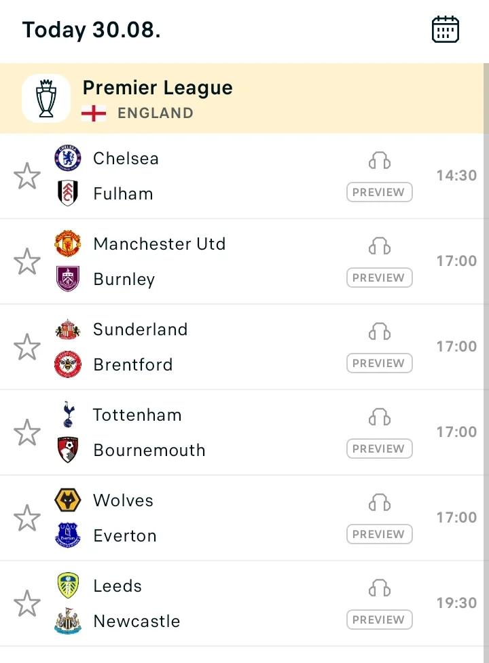The height and width of the screenshot is (663, 489).
Task: View the PREVIEW for Sunderland vs Brentford
Action: pyautogui.click(x=380, y=363)
